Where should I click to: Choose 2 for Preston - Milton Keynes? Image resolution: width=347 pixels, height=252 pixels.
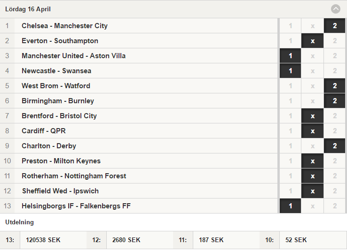[x=335, y=161]
